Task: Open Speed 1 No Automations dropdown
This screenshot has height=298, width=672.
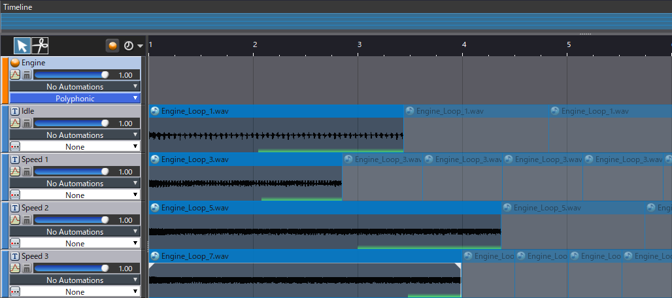Action: [x=75, y=183]
